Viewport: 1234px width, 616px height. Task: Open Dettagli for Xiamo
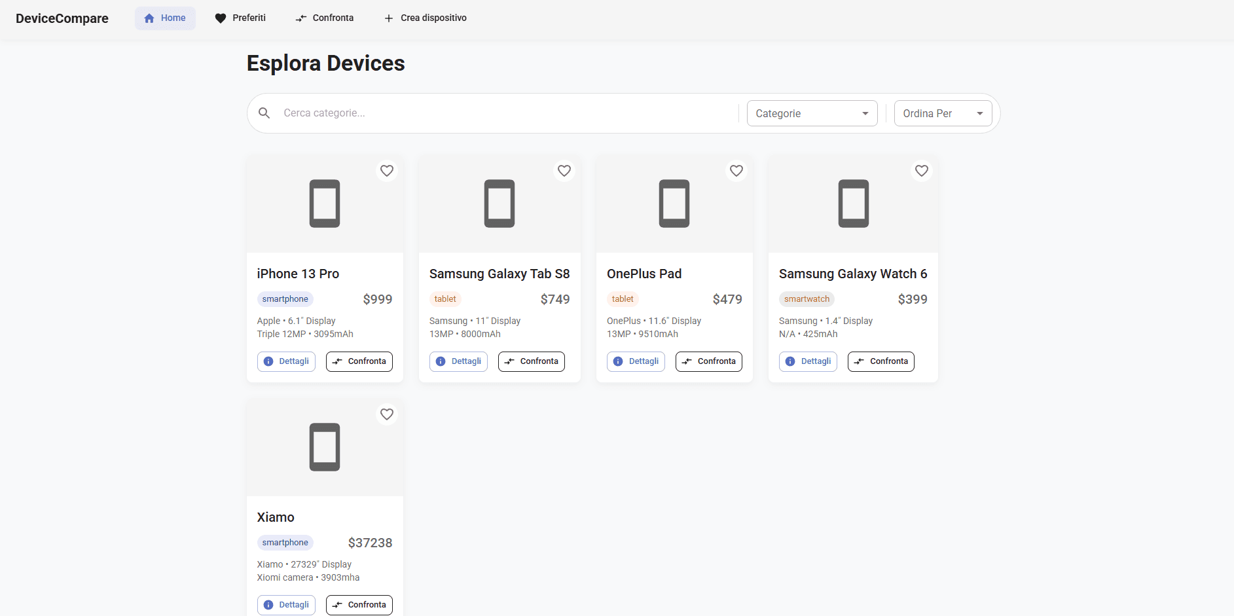286,605
